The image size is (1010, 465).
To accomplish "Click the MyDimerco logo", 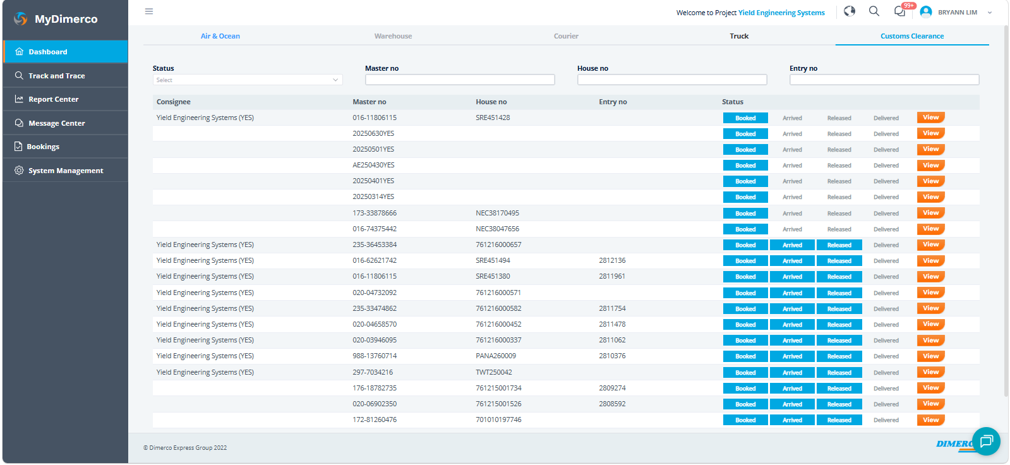I will pos(57,19).
